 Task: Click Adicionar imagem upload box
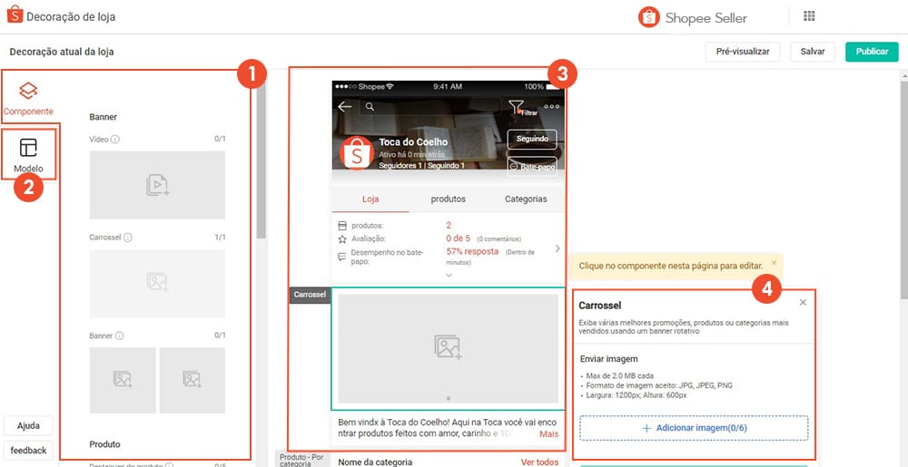[x=694, y=428]
